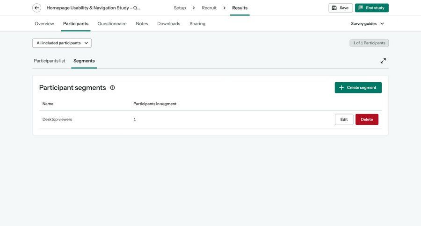The height and width of the screenshot is (226, 421).
Task: Switch to the Overview tab
Action: click(x=44, y=24)
